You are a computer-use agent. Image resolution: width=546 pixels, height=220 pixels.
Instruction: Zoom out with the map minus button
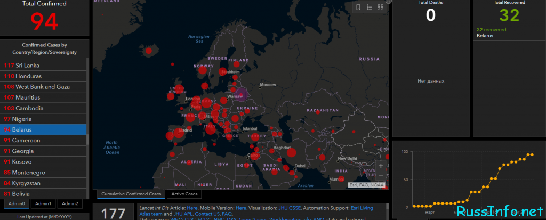pyautogui.click(x=381, y=175)
